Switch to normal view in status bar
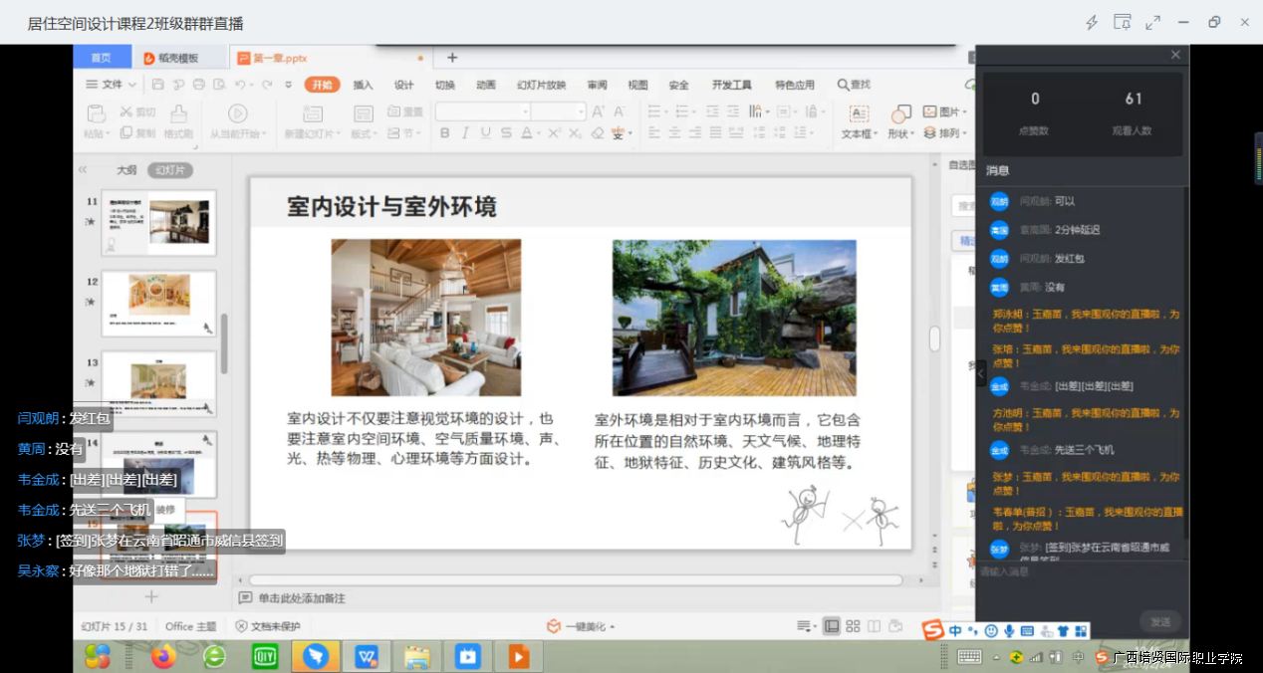Viewport: 1263px width, 673px height. tap(832, 626)
